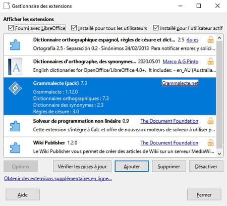The width and height of the screenshot is (227, 206).
Task: Click the lock icon on Solveur row
Action: tap(210, 121)
